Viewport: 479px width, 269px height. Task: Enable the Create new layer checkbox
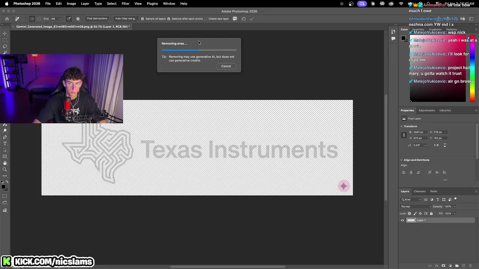(x=205, y=19)
